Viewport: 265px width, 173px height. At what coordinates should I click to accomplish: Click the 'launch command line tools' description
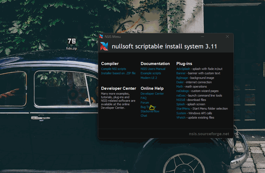[205, 95]
